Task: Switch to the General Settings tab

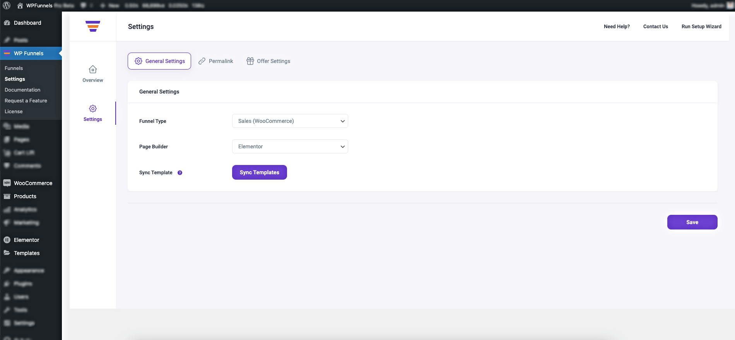Action: (x=159, y=61)
